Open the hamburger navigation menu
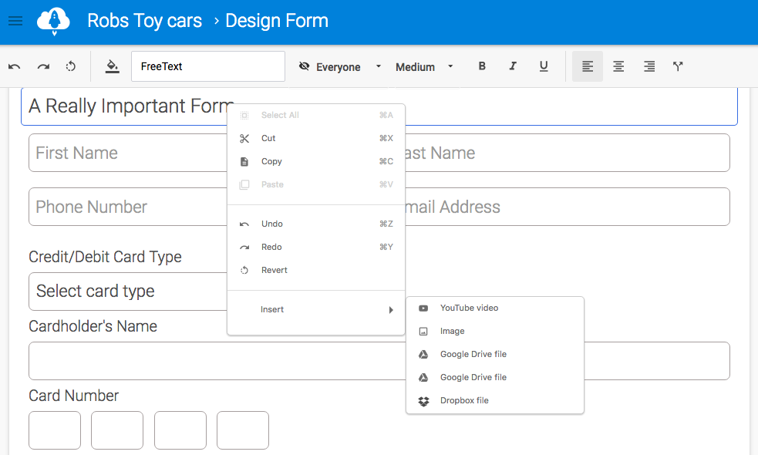This screenshot has width=758, height=455. click(x=15, y=21)
